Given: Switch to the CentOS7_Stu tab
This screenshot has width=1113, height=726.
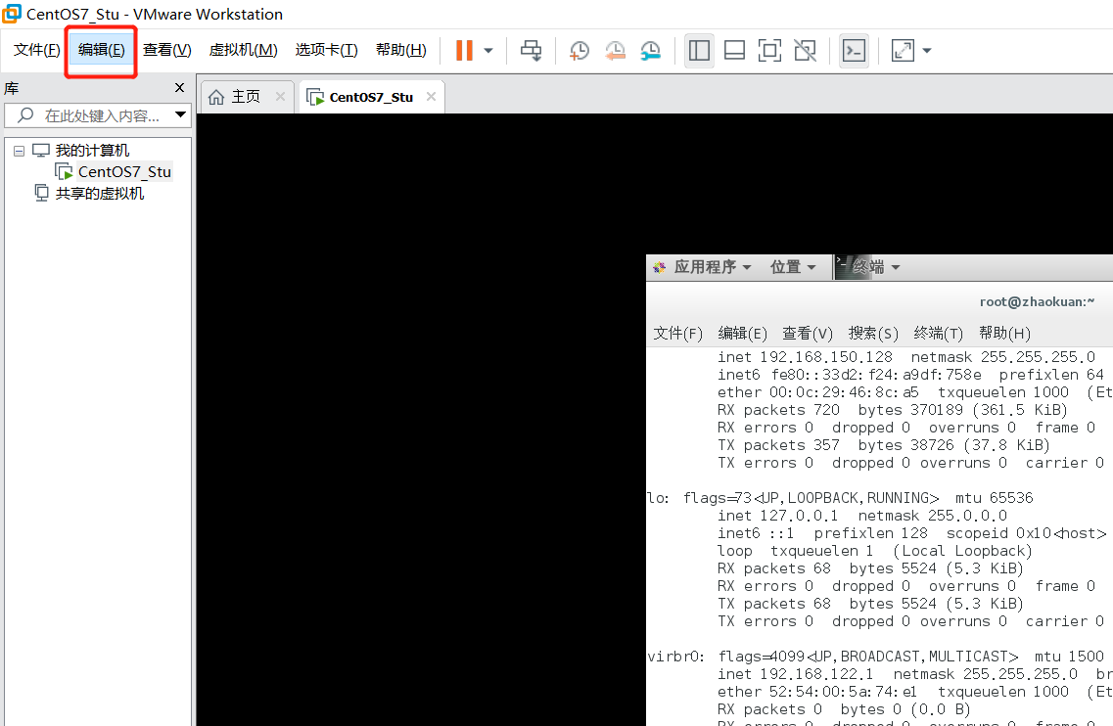Looking at the screenshot, I should coord(371,97).
